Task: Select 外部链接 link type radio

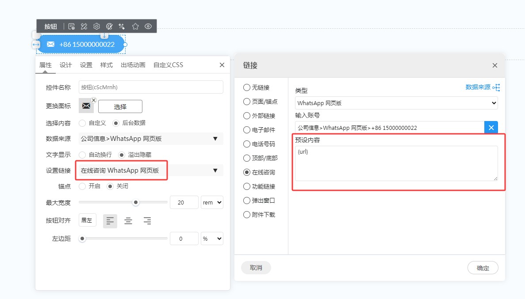Action: [x=246, y=116]
